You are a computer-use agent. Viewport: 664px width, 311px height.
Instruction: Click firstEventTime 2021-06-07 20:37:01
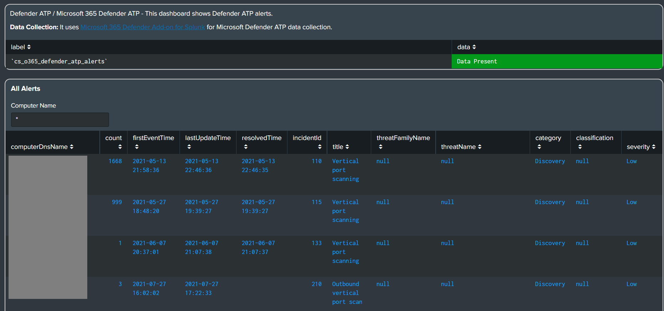[149, 248]
